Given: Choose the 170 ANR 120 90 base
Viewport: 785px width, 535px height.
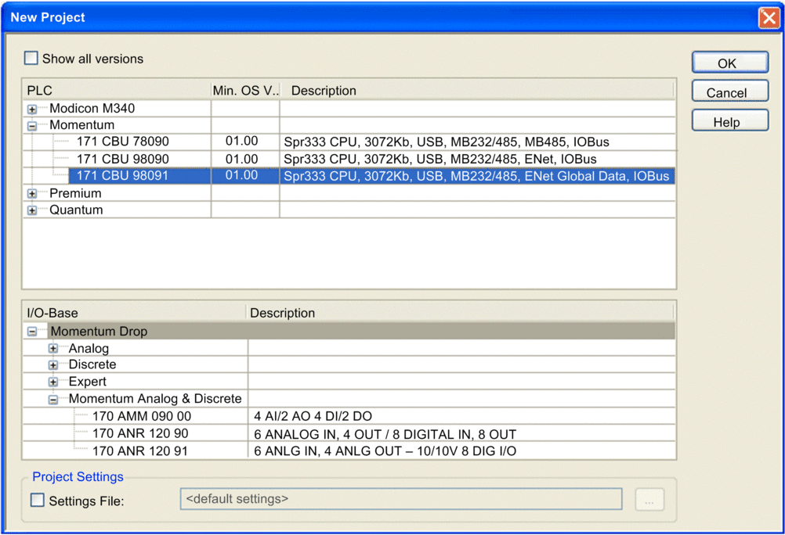Looking at the screenshot, I should [x=140, y=433].
